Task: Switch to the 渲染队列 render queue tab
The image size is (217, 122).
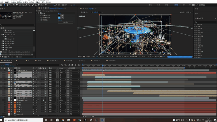Action: coord(82,61)
